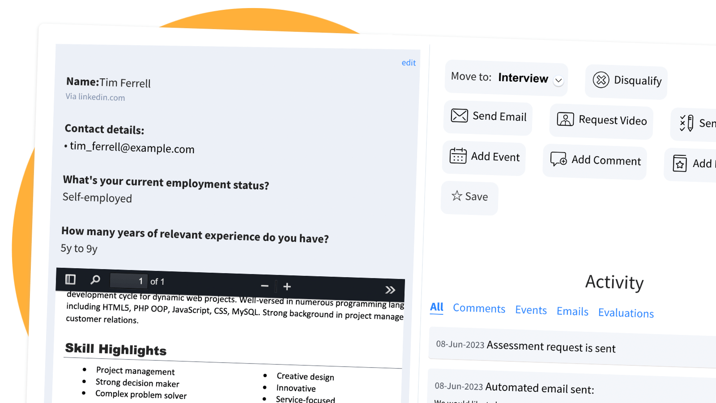Save candidate with star button
The image size is (716, 403).
pos(469,197)
